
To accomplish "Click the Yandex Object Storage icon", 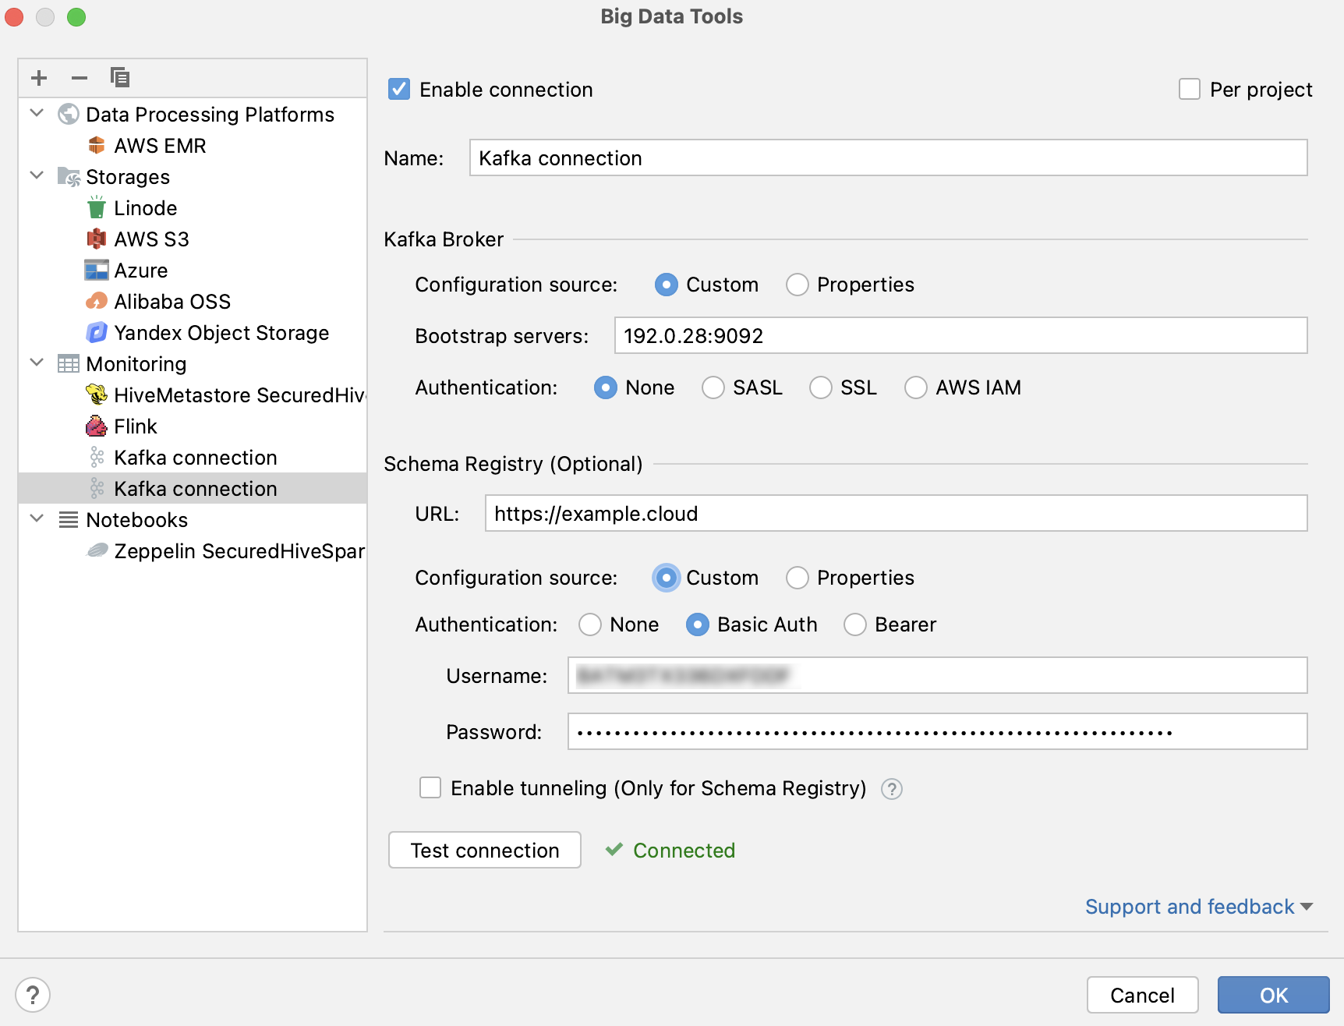I will pos(97,333).
